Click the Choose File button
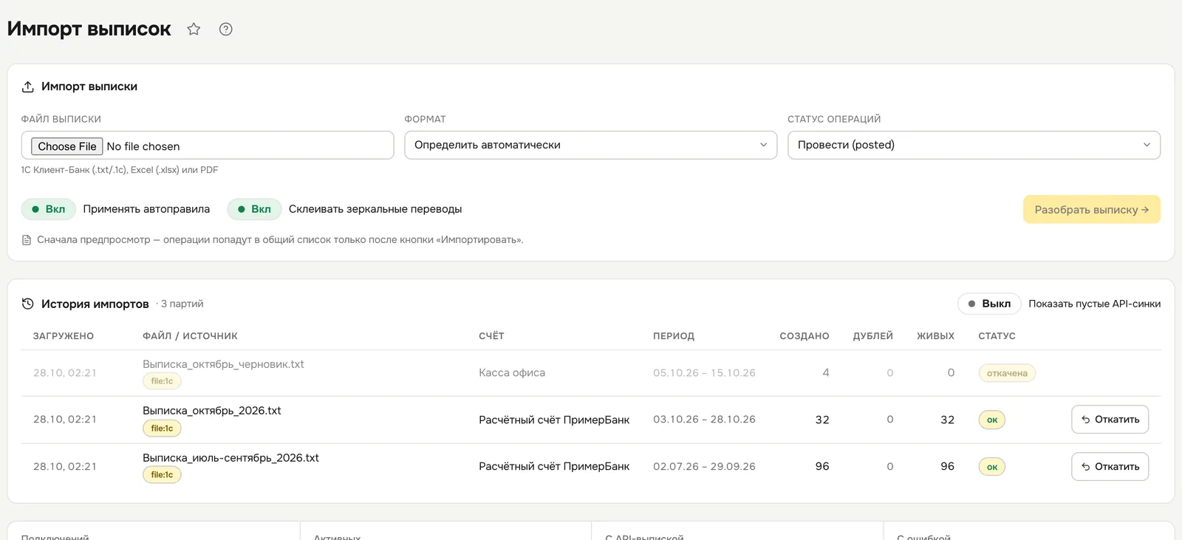 click(67, 146)
